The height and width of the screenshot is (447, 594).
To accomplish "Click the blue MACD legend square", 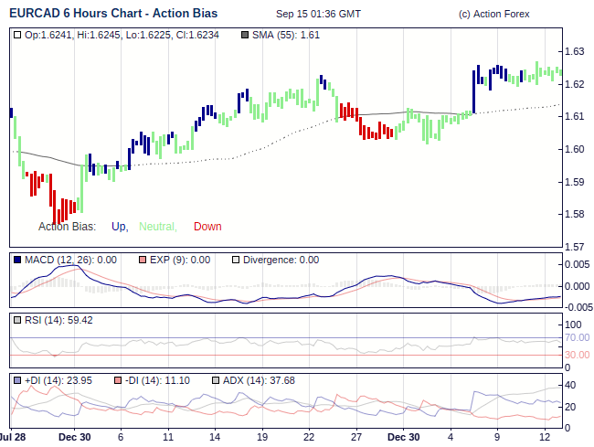I will point(18,260).
